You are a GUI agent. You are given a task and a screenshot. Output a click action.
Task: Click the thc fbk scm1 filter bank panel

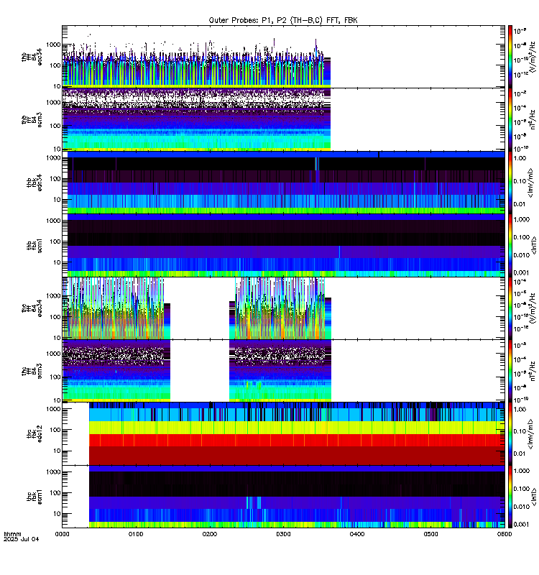coord(283,497)
